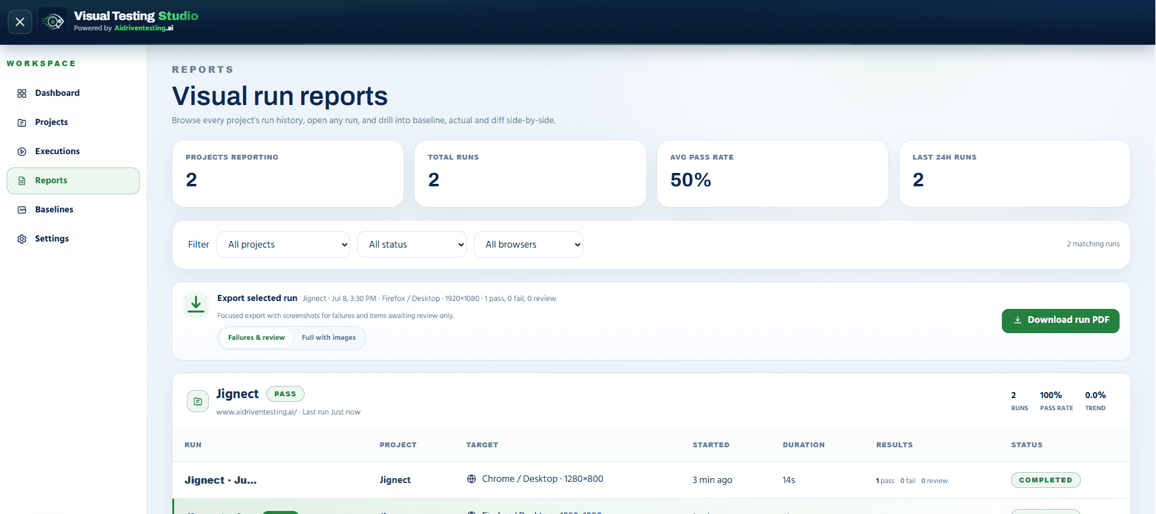Click the STARTED column header
This screenshot has height=514, width=1156.
coord(711,445)
